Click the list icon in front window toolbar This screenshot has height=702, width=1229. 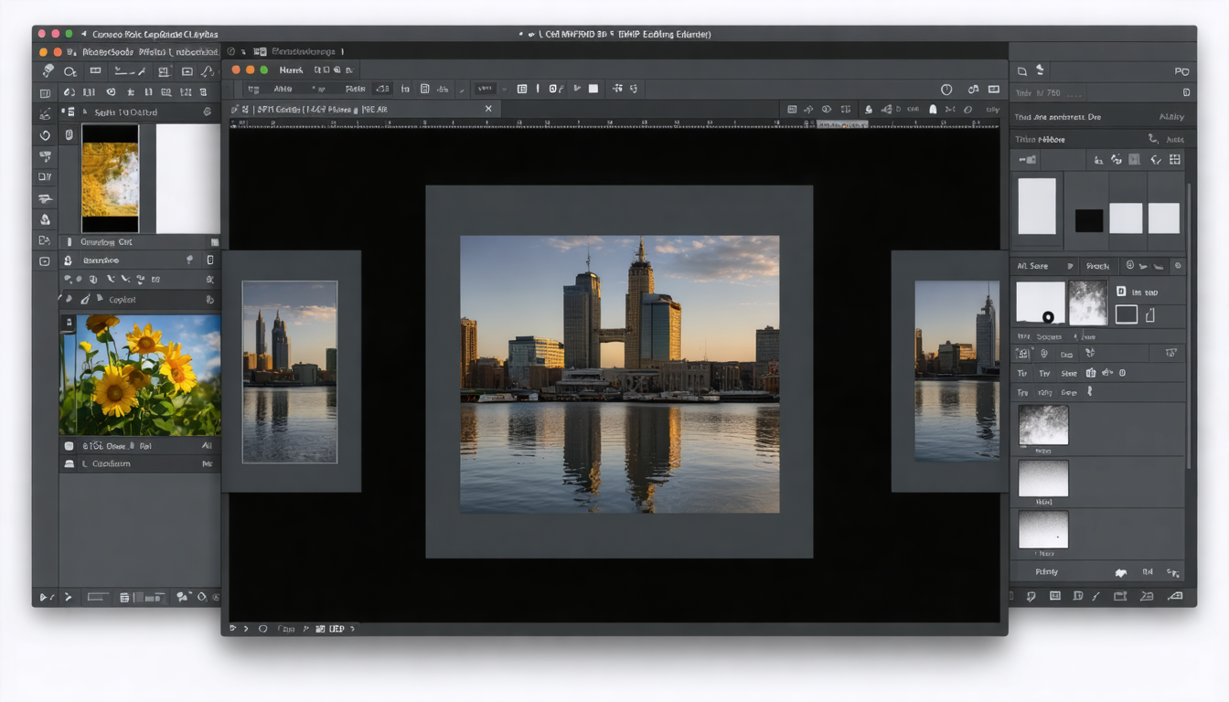pos(522,89)
